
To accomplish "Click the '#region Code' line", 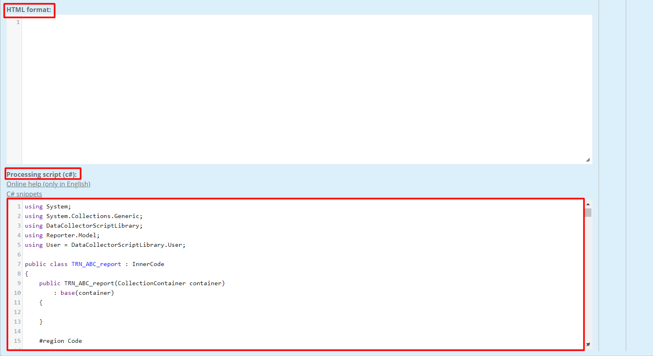I will click(x=60, y=341).
